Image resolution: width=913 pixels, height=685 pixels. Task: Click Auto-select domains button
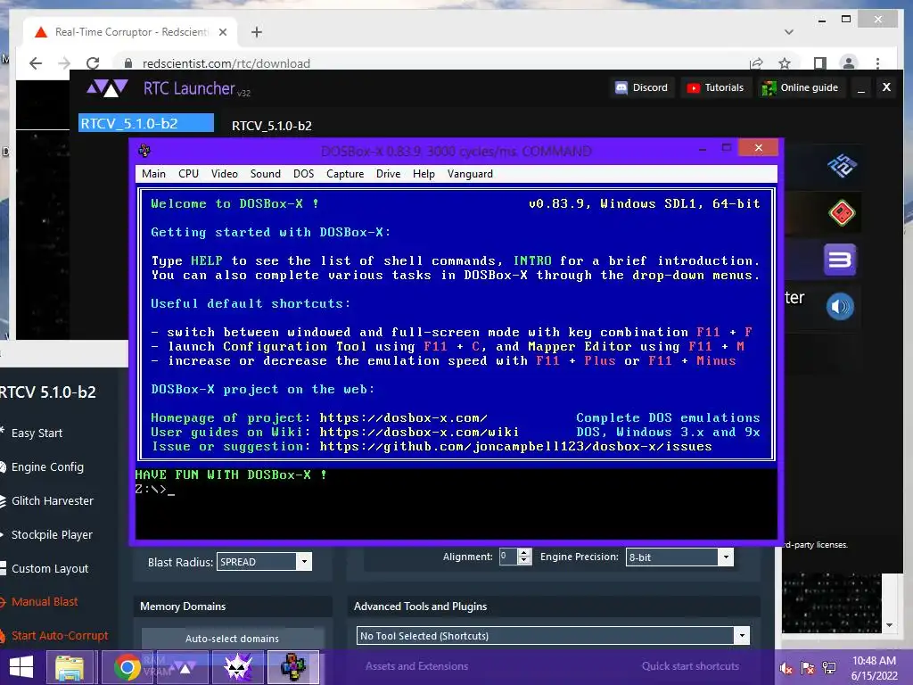pyautogui.click(x=233, y=639)
